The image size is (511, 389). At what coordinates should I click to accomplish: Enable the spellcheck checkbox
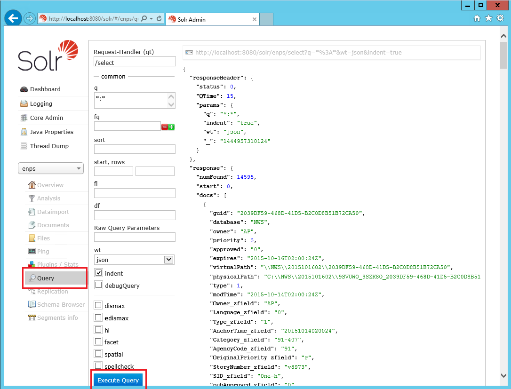(x=98, y=366)
